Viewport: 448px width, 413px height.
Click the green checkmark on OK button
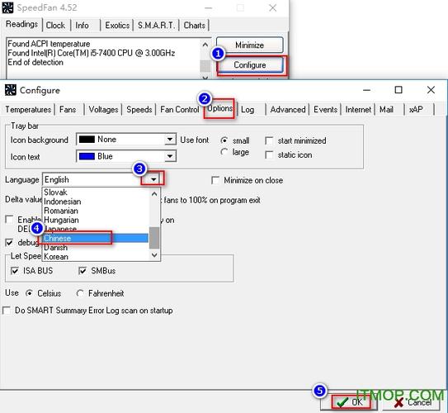click(x=342, y=402)
